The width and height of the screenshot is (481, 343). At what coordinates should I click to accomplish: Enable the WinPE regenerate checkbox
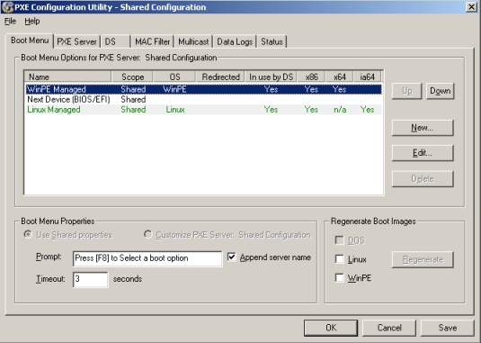pos(339,278)
